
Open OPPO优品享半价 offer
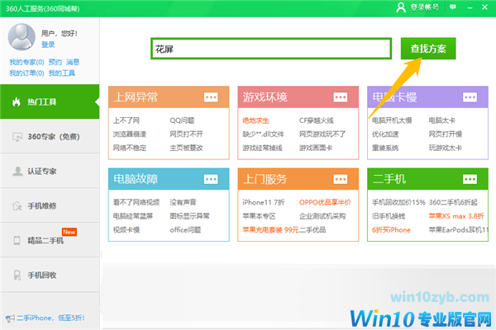tap(325, 202)
